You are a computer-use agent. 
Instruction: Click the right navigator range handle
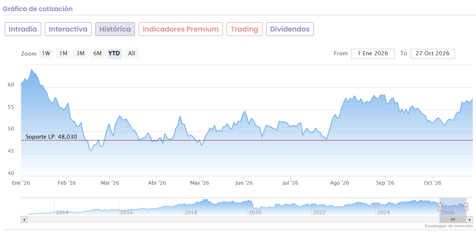click(x=466, y=207)
